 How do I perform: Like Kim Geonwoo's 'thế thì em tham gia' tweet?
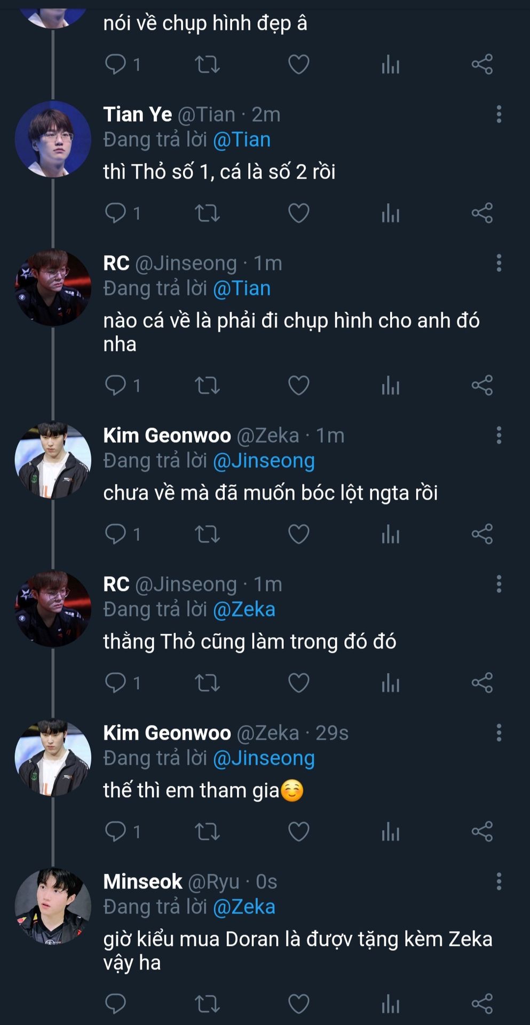coord(298,831)
